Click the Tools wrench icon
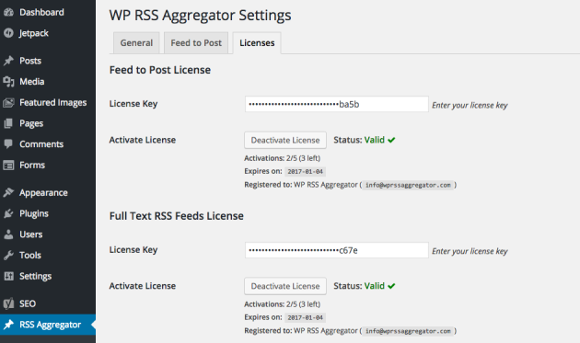Viewport: 580px width, 343px height. tap(8, 255)
